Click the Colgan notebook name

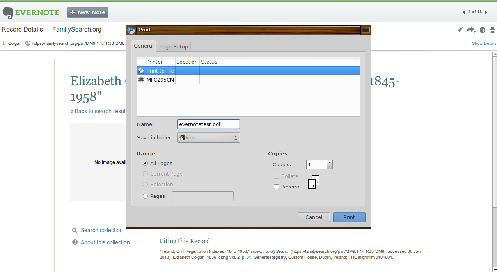(15, 43)
